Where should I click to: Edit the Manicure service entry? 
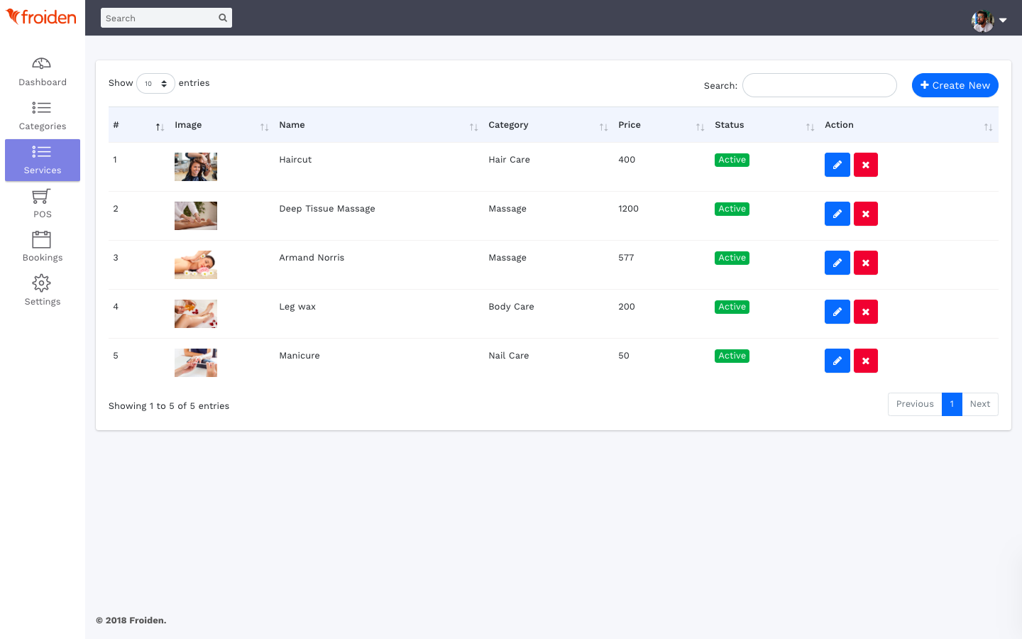[837, 361]
